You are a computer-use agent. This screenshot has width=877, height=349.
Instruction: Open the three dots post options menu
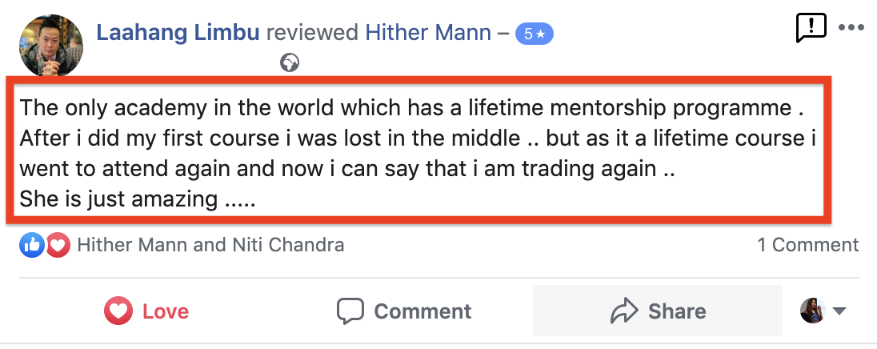[851, 27]
